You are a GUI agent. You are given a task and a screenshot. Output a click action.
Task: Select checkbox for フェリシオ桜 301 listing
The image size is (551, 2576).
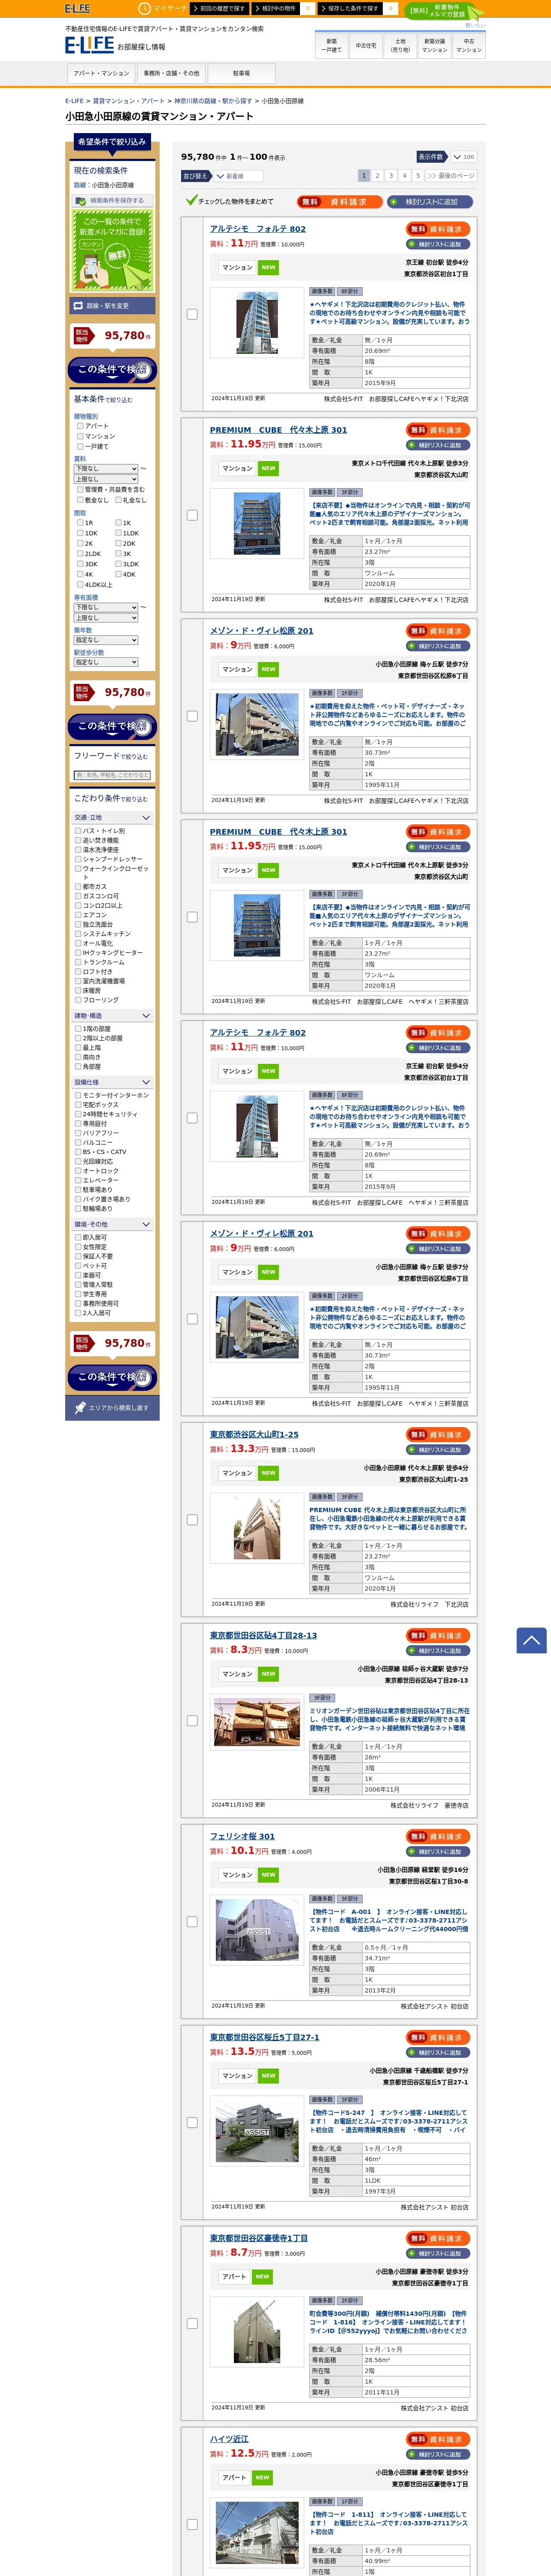(x=192, y=1922)
